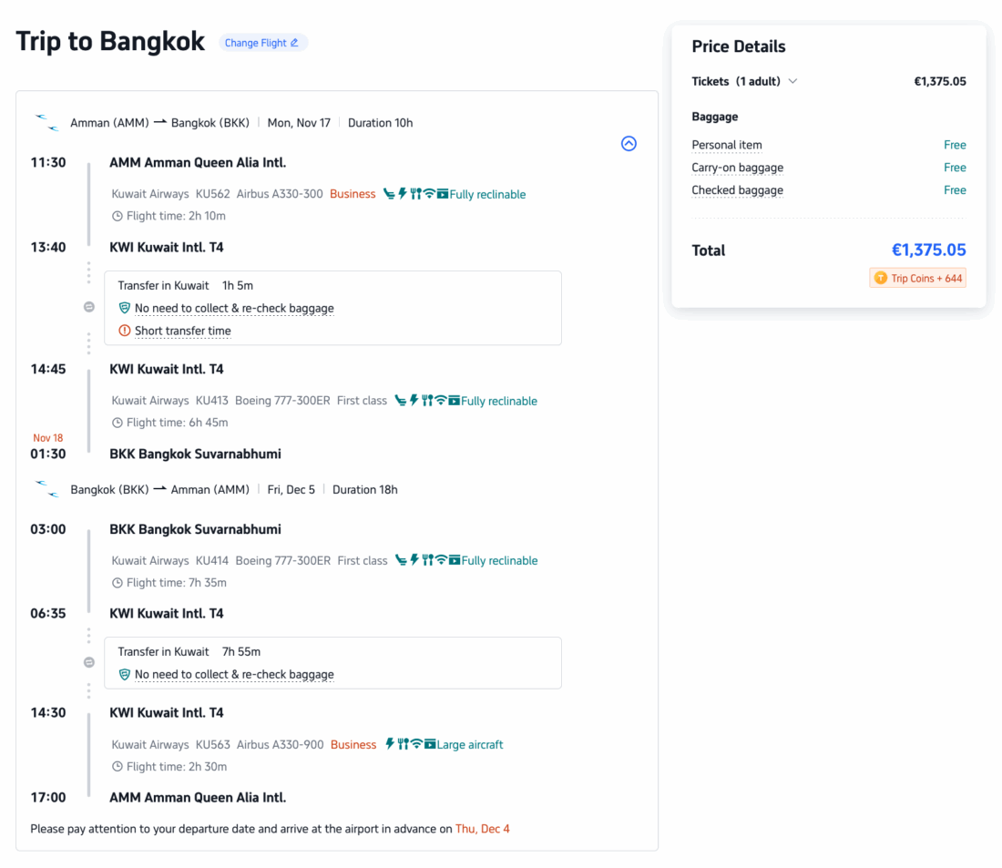Click the Change Flight button
The height and width of the screenshot is (868, 1002).
tap(262, 43)
